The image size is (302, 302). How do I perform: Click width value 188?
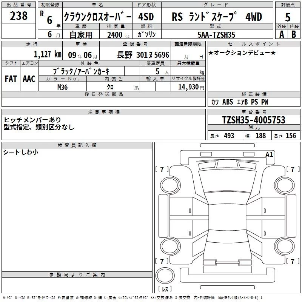(x=260, y=136)
